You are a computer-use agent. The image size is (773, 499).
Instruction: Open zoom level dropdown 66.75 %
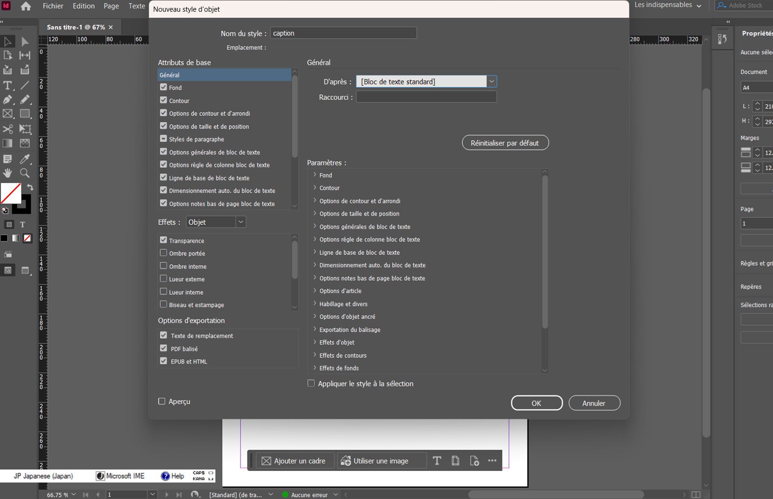coord(73,495)
